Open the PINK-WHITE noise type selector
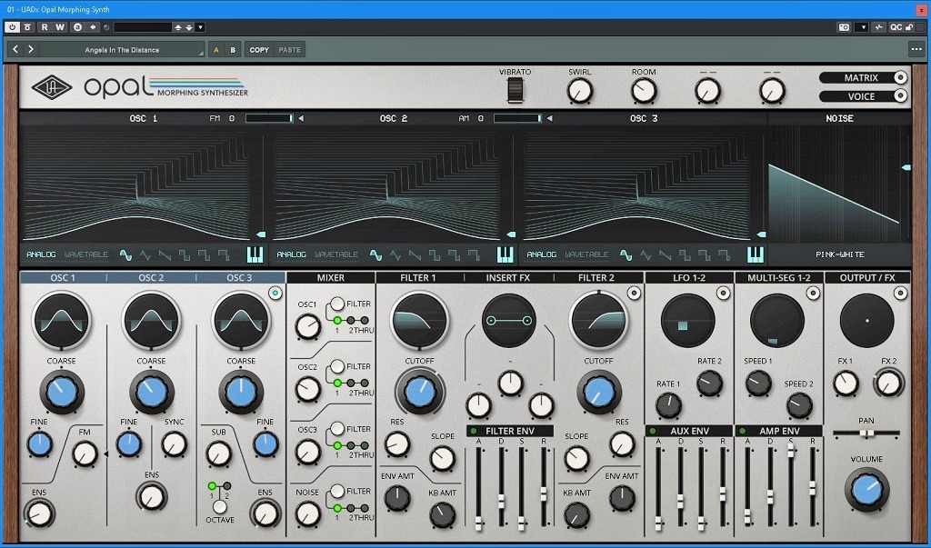The image size is (931, 548). pyautogui.click(x=839, y=254)
